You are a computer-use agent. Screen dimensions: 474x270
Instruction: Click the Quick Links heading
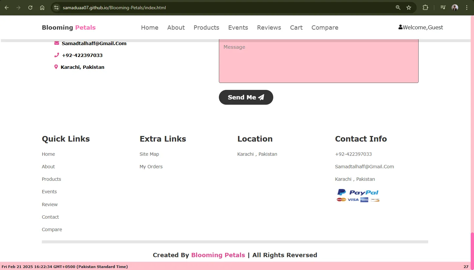point(66,139)
